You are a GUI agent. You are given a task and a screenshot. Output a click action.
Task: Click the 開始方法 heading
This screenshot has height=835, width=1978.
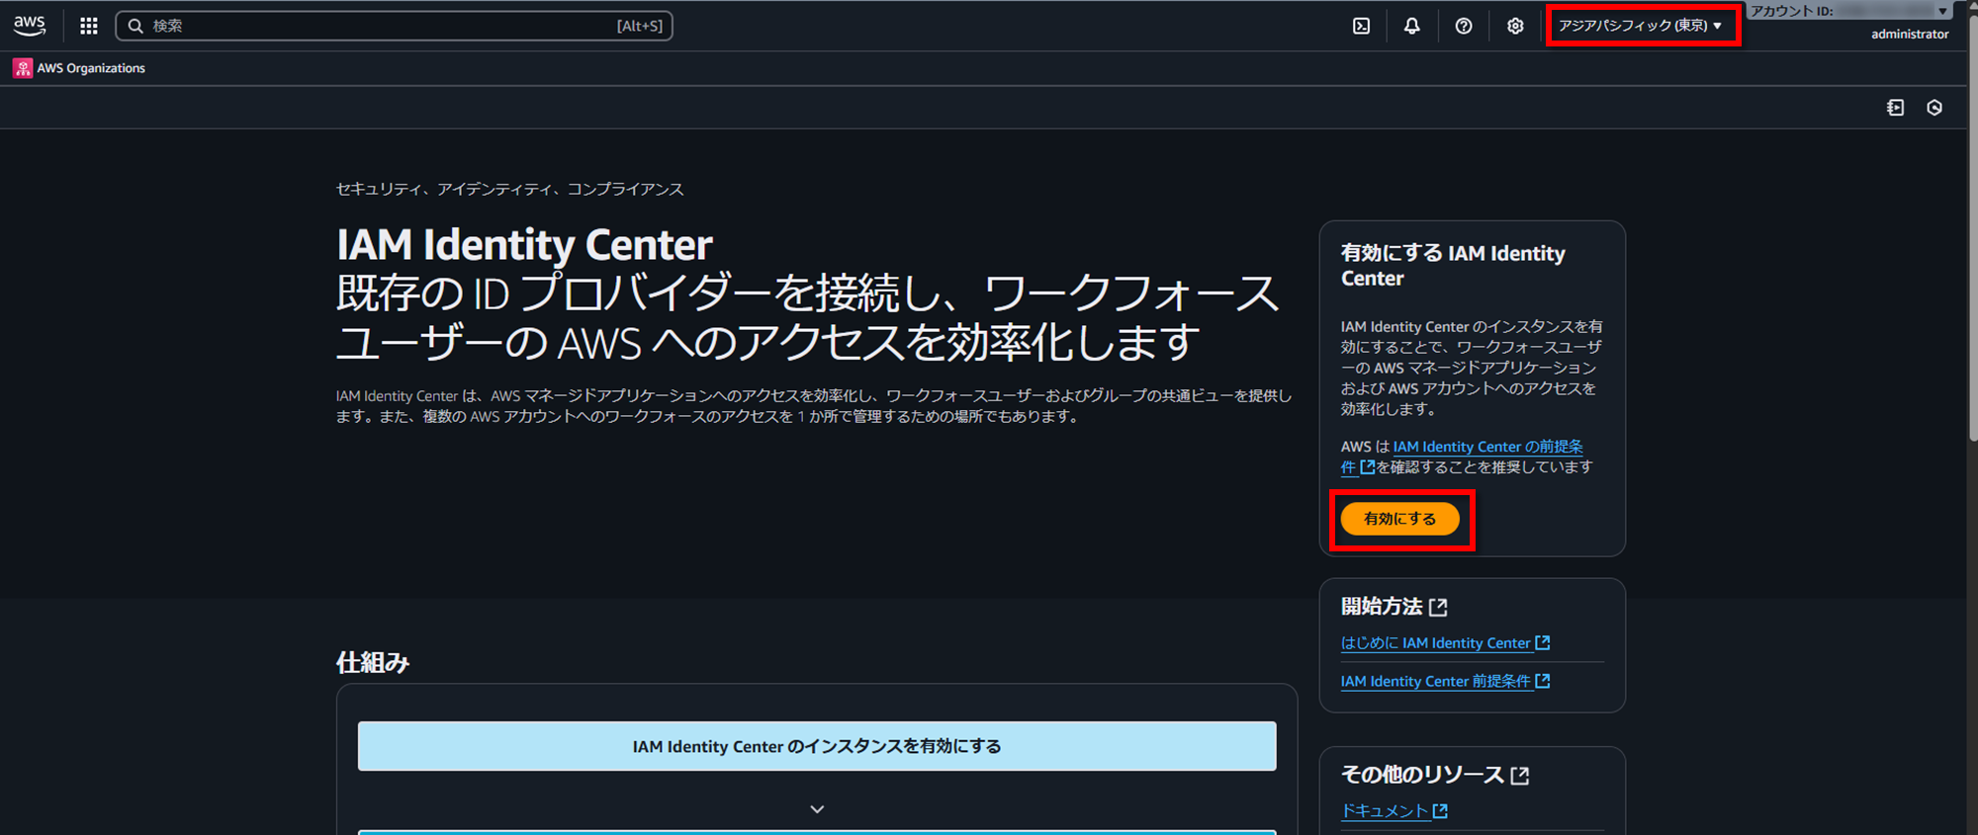tap(1382, 607)
